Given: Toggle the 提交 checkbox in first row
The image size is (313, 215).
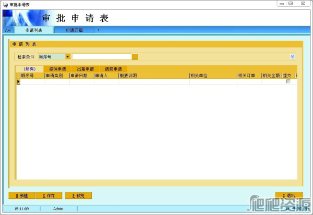Looking at the screenshot, I should coord(288,81).
